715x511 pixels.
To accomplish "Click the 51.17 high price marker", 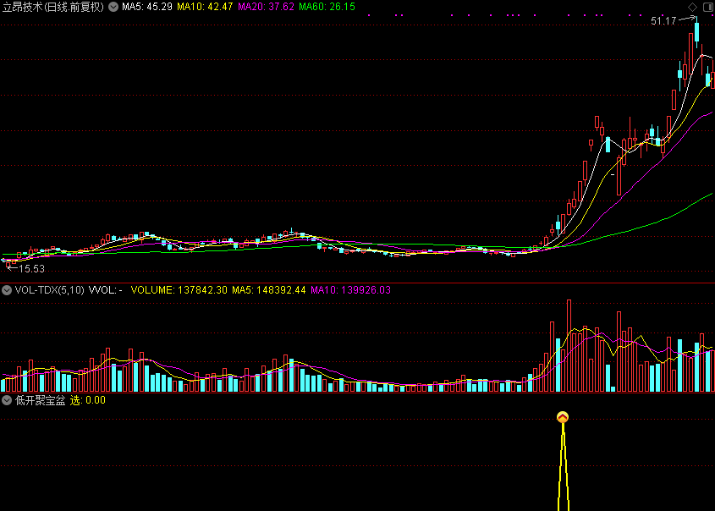I will tap(663, 21).
